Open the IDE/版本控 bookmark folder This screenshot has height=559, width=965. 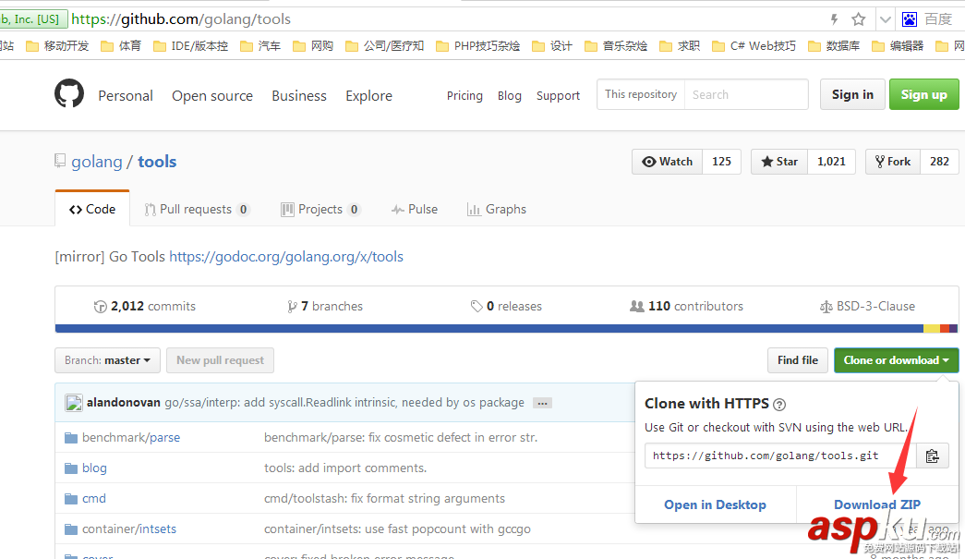pyautogui.click(x=190, y=46)
